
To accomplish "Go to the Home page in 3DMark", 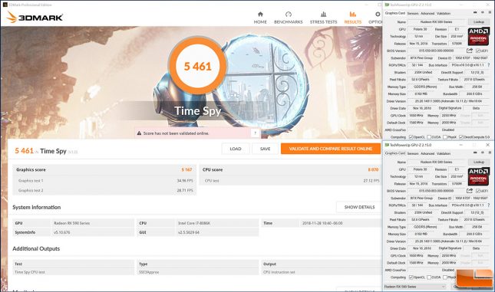I will [x=260, y=18].
